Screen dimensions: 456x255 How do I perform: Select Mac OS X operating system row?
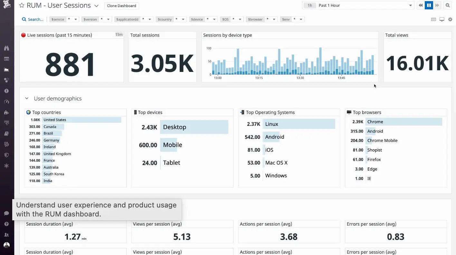tap(289, 163)
